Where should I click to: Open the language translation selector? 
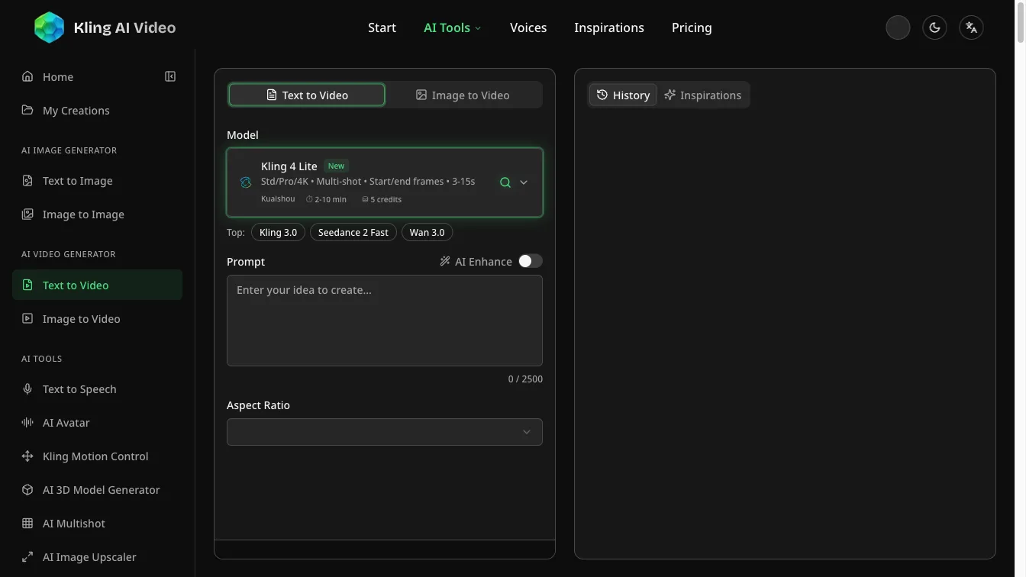pos(971,27)
